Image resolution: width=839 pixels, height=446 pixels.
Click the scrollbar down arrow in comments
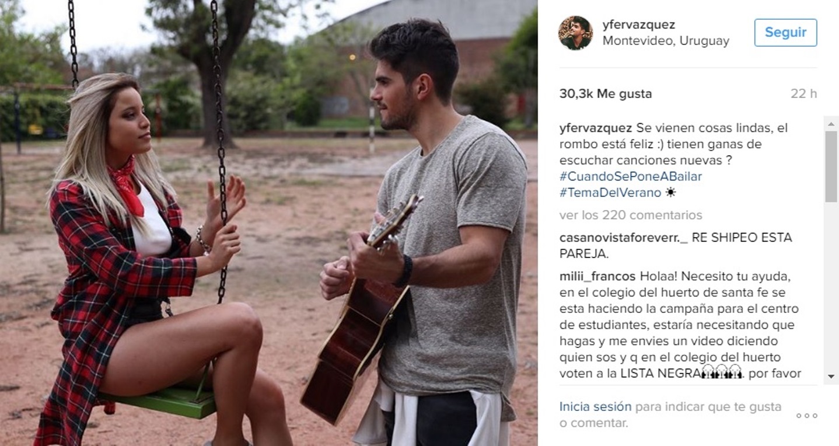coord(831,377)
